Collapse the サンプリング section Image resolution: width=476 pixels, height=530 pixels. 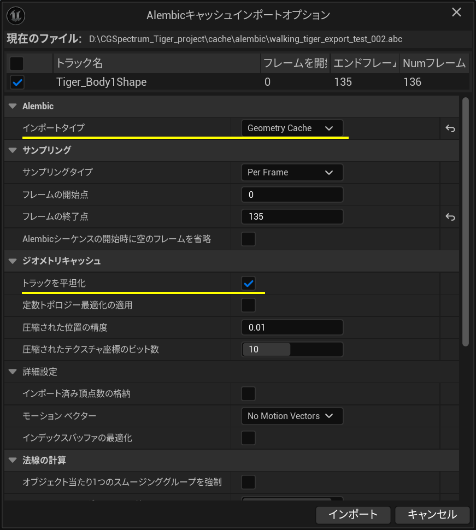click(13, 150)
